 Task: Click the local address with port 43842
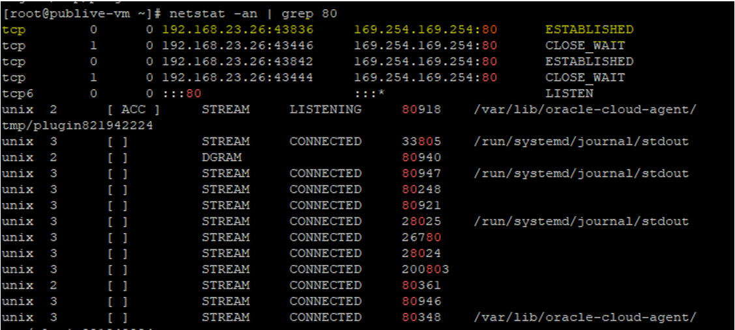[x=237, y=62]
